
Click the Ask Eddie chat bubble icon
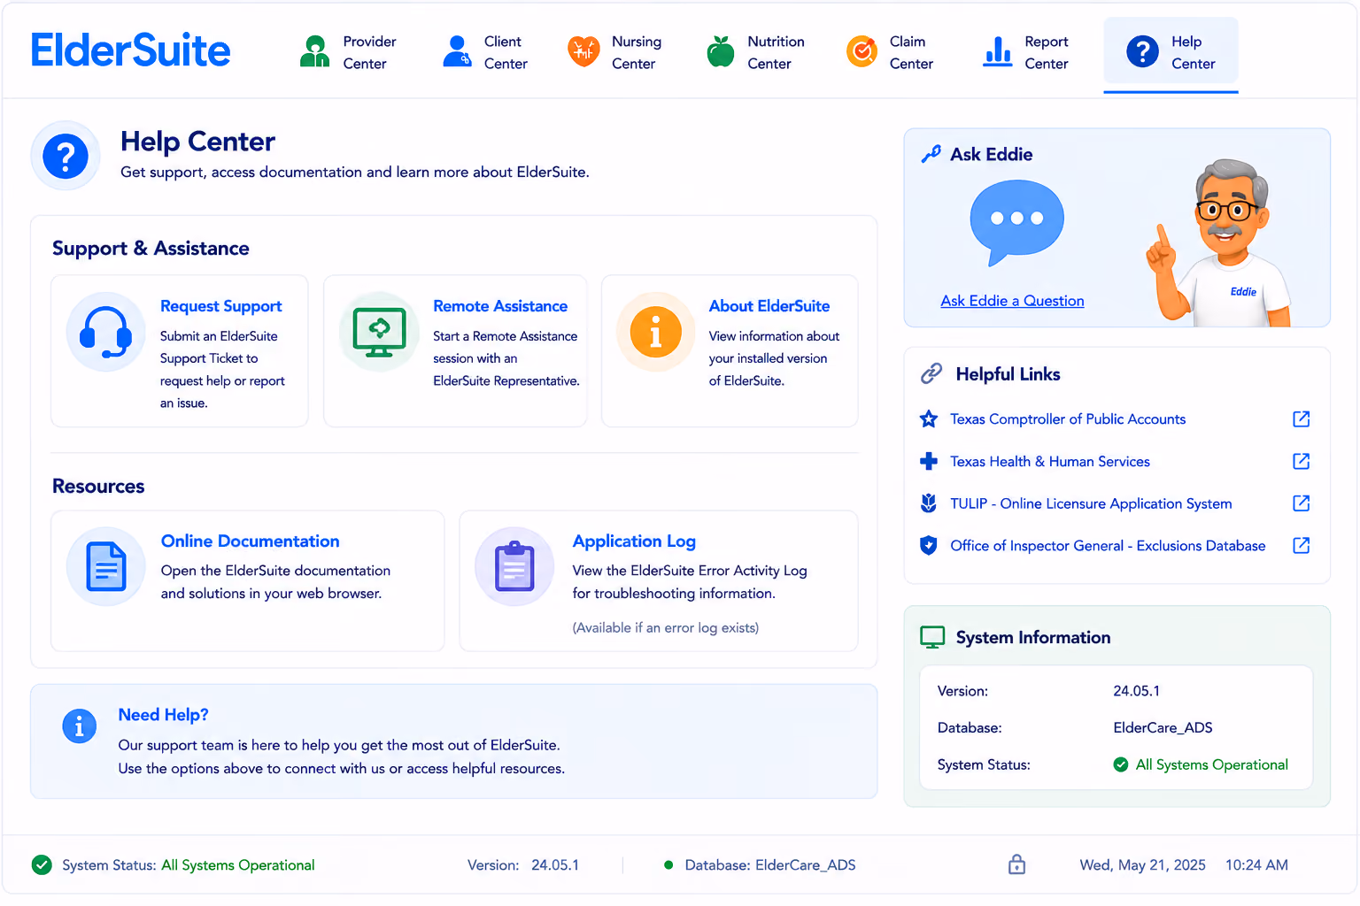[1016, 223]
